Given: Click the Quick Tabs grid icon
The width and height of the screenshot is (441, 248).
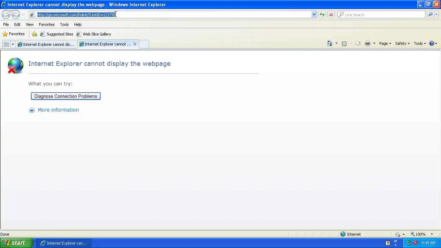Looking at the screenshot, I should point(6,44).
